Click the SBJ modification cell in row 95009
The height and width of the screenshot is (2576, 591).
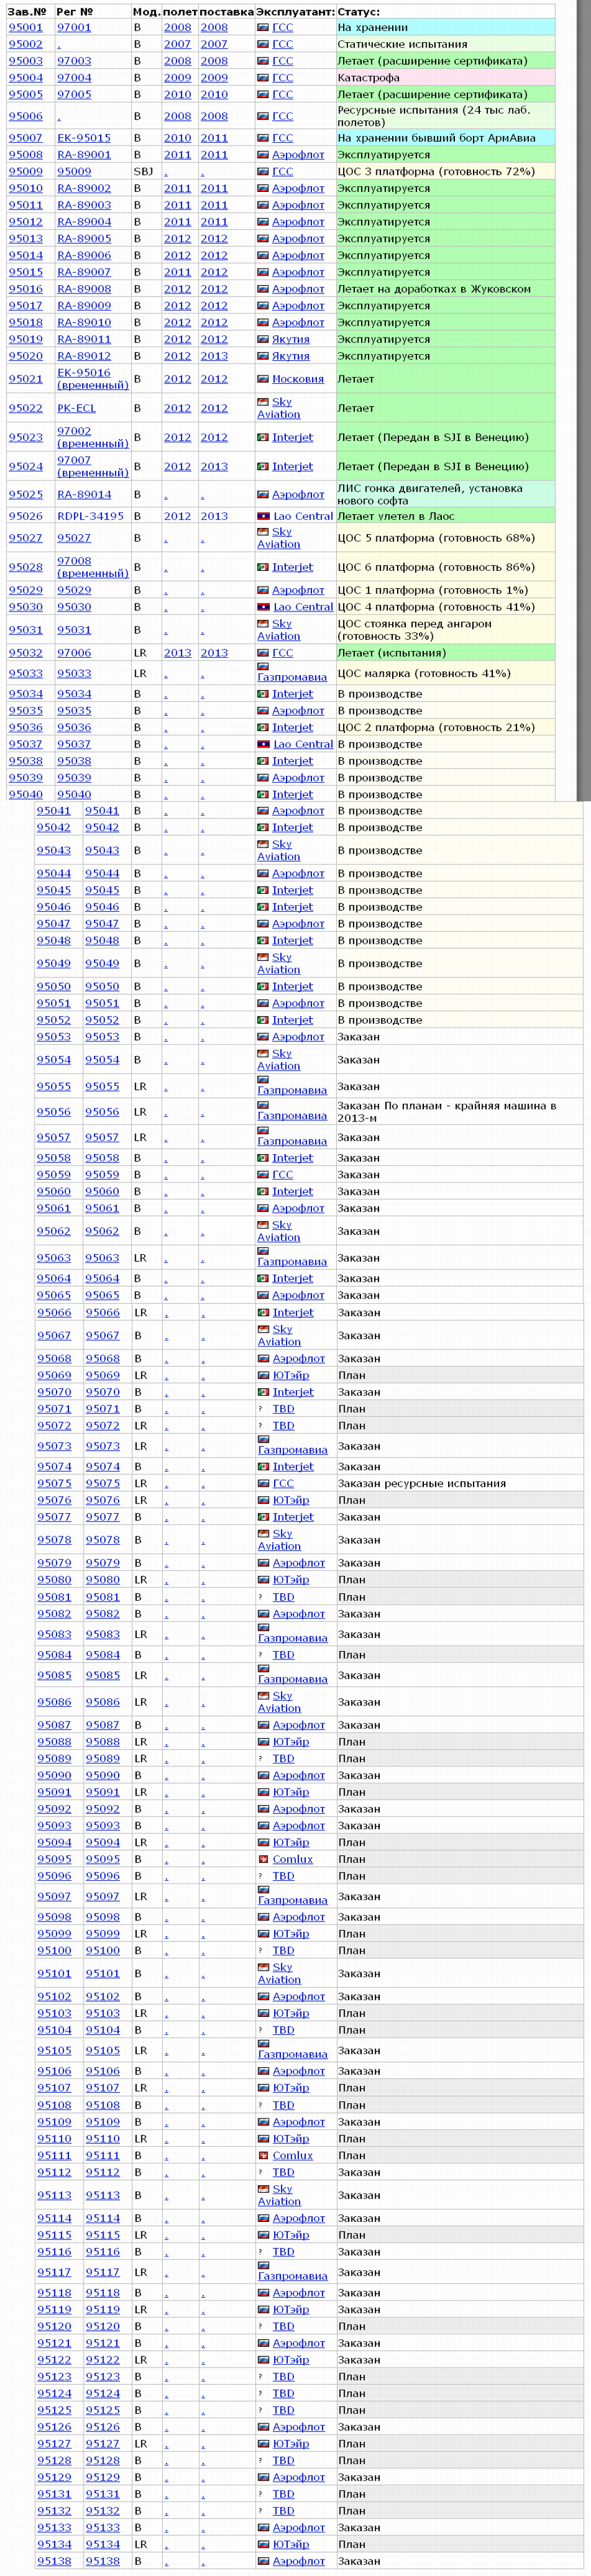point(146,172)
